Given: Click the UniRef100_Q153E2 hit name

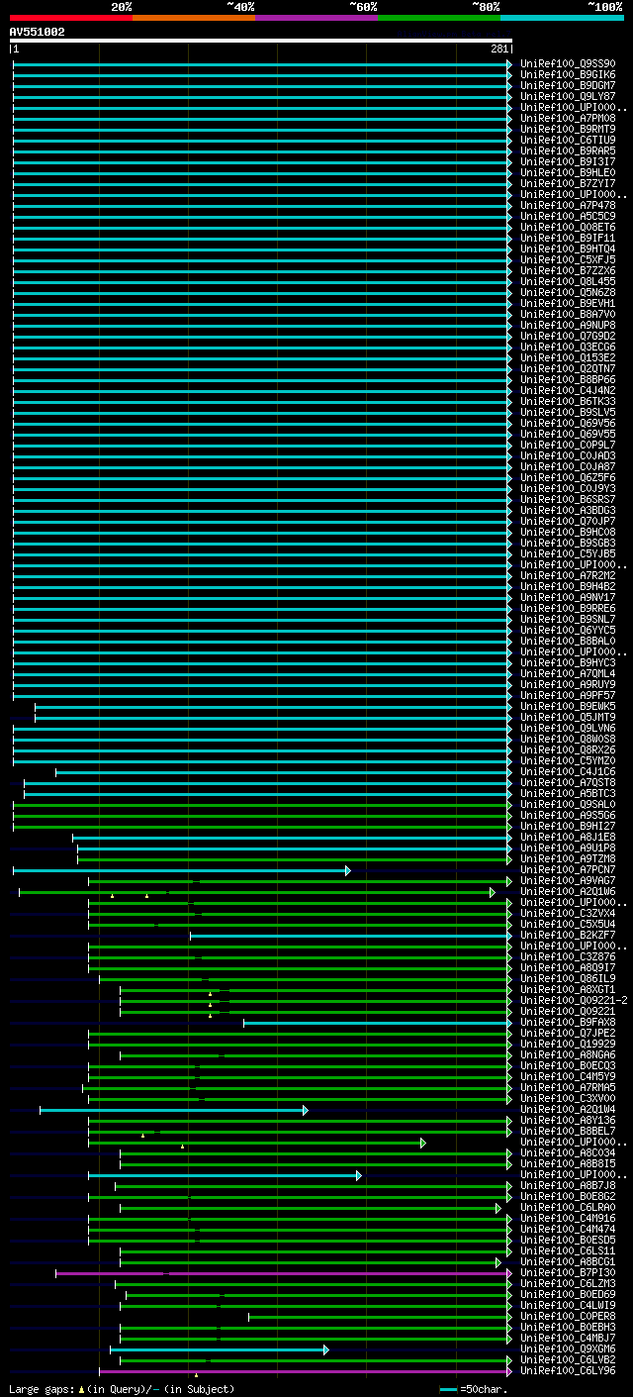Looking at the screenshot, I should 568,358.
